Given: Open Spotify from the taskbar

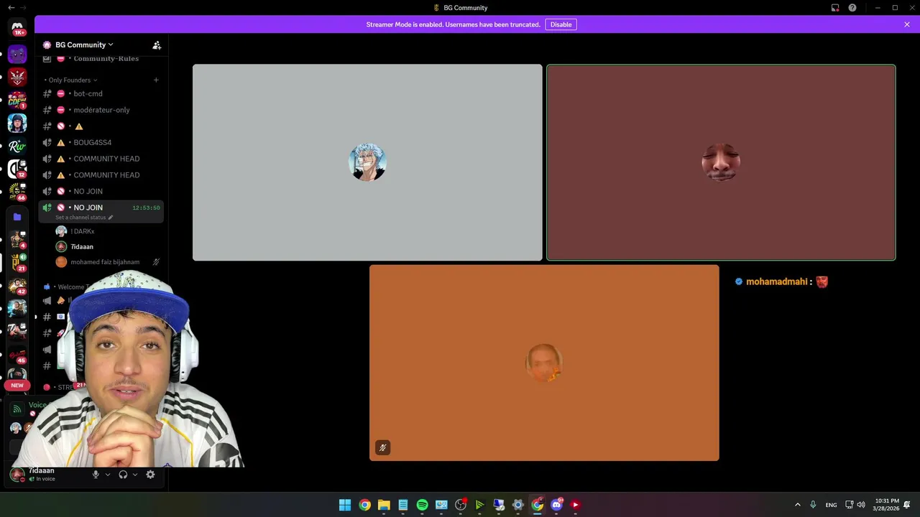Looking at the screenshot, I should click(x=422, y=505).
